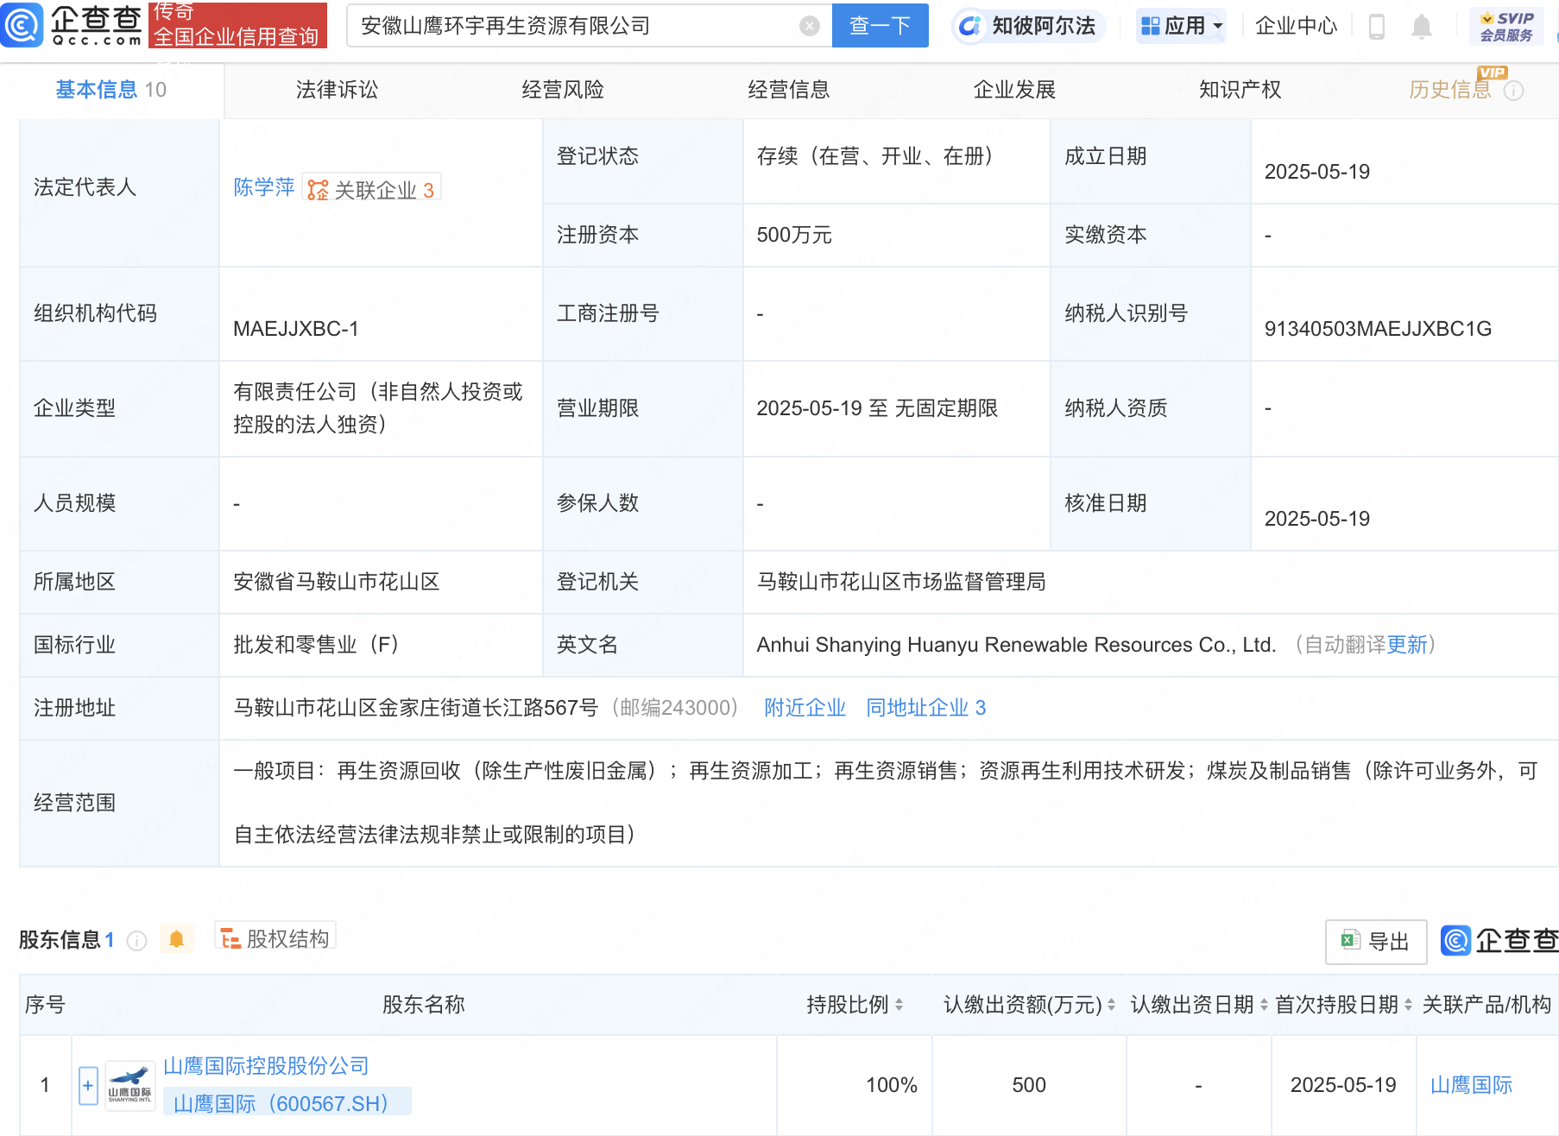Switch to 法律诉讼 tab
1559x1136 pixels.
pyautogui.click(x=337, y=90)
